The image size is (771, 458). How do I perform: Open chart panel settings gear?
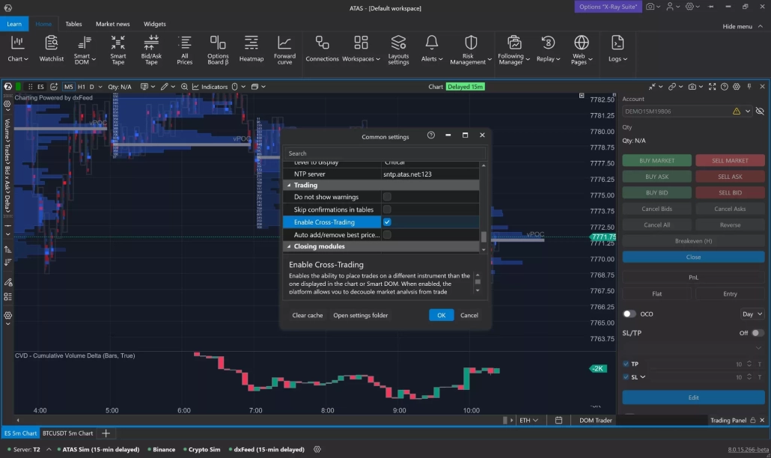tap(736, 87)
